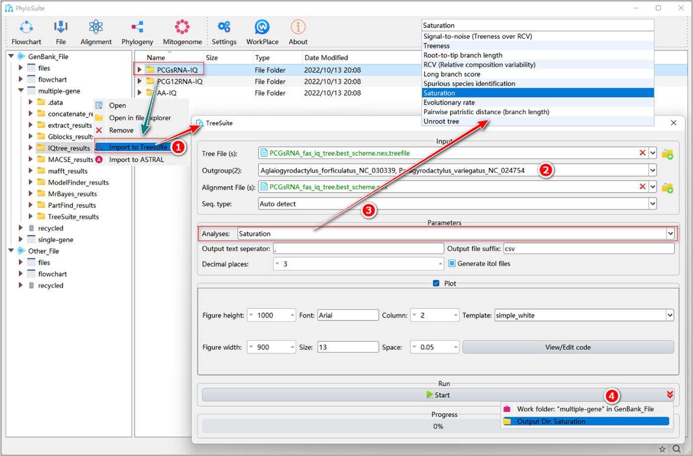Sort by Date Modified column header
This screenshot has width=693, height=456.
click(x=326, y=57)
